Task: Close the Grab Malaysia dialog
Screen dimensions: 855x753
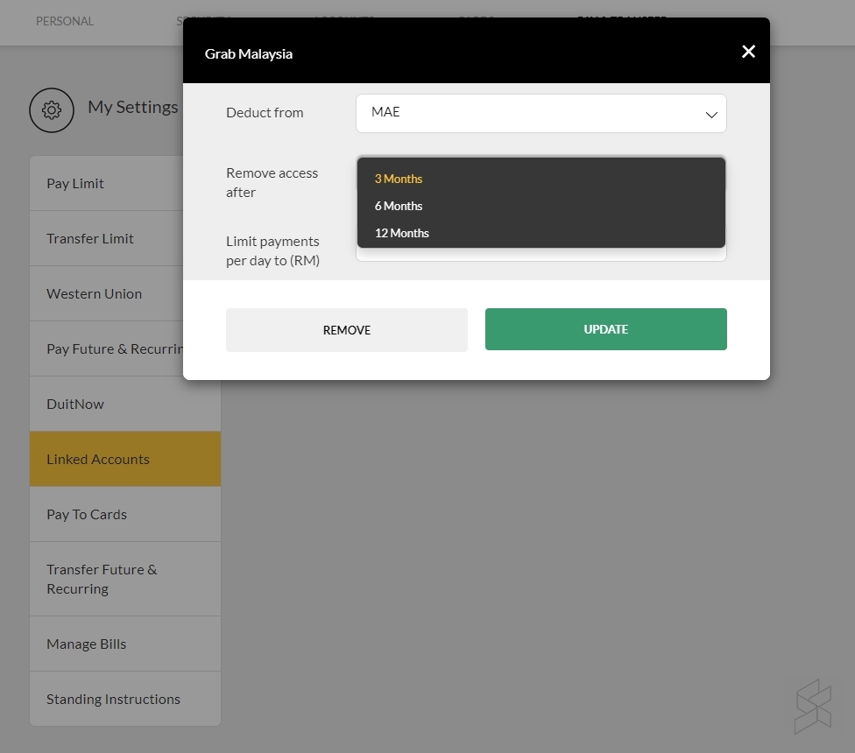Action: [748, 52]
